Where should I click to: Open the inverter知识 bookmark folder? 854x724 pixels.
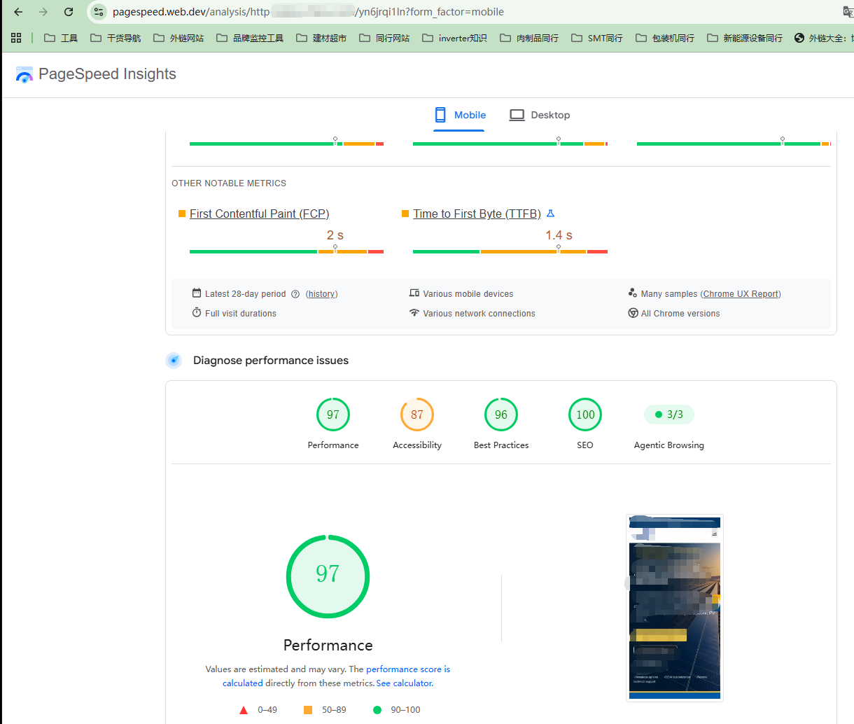454,38
